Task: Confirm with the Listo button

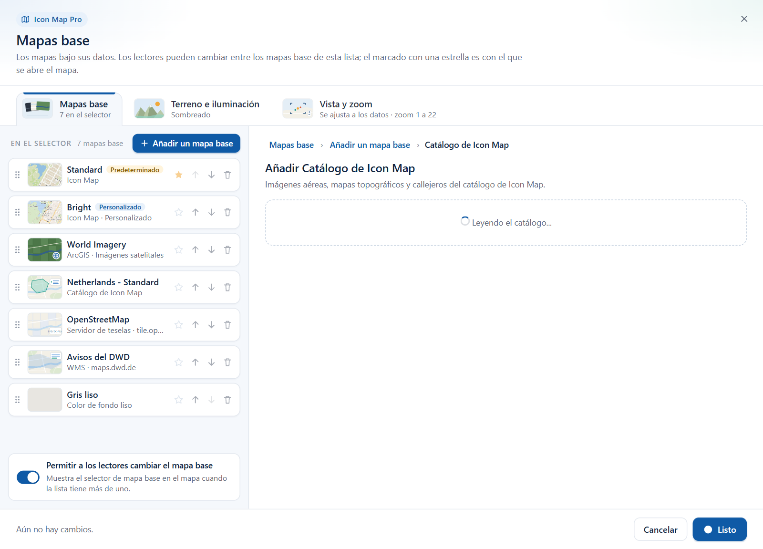Action: tap(720, 529)
